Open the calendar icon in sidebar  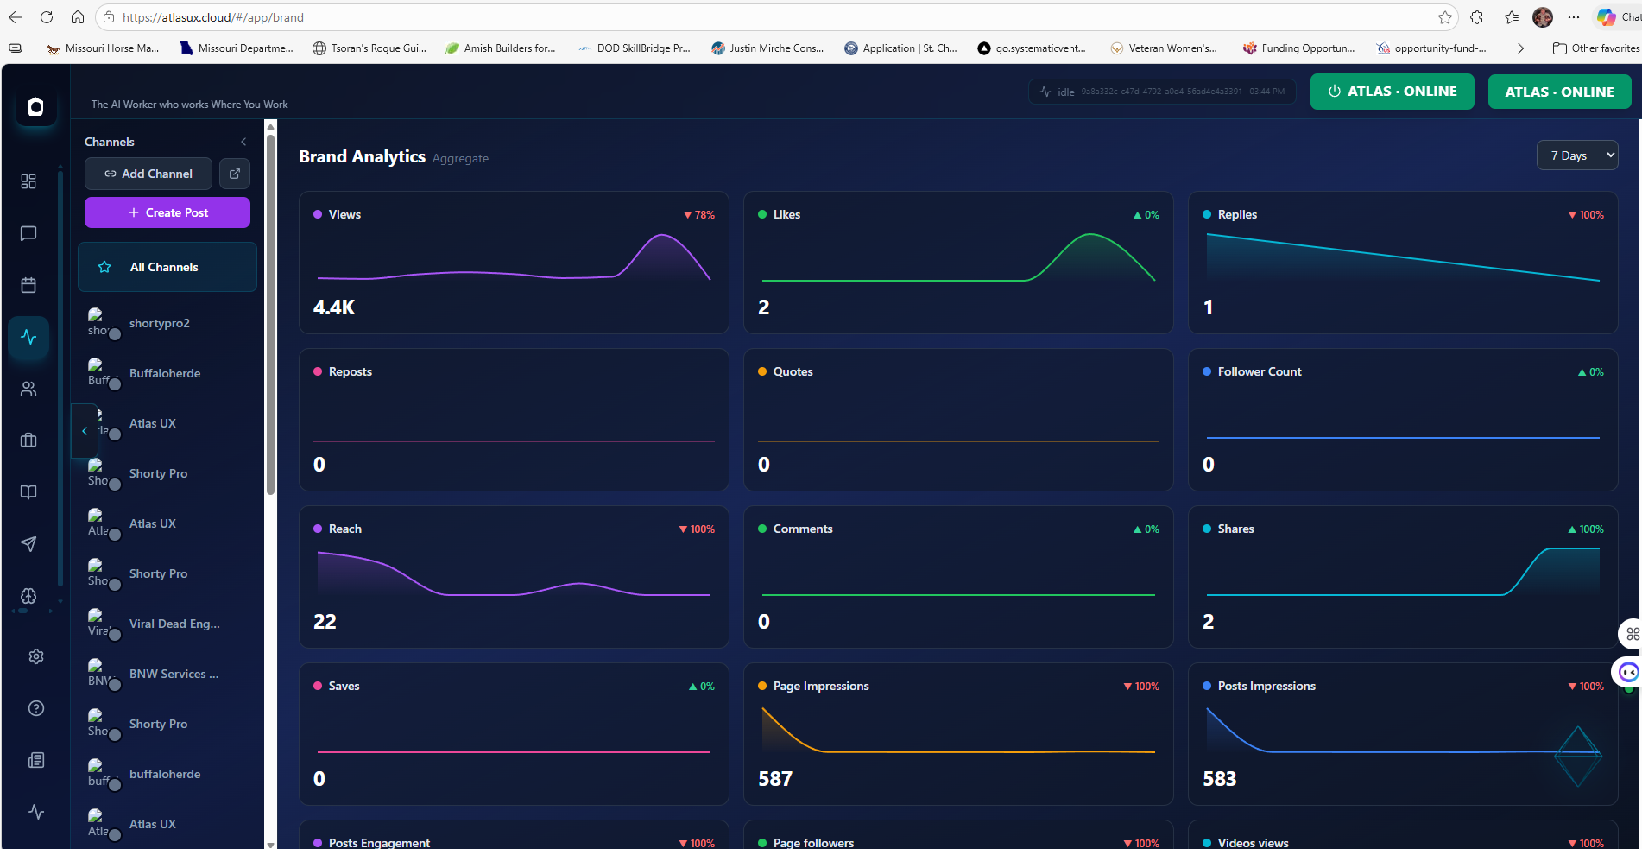[x=28, y=285]
